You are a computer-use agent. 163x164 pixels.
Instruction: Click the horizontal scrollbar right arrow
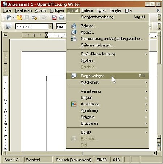click(155, 153)
